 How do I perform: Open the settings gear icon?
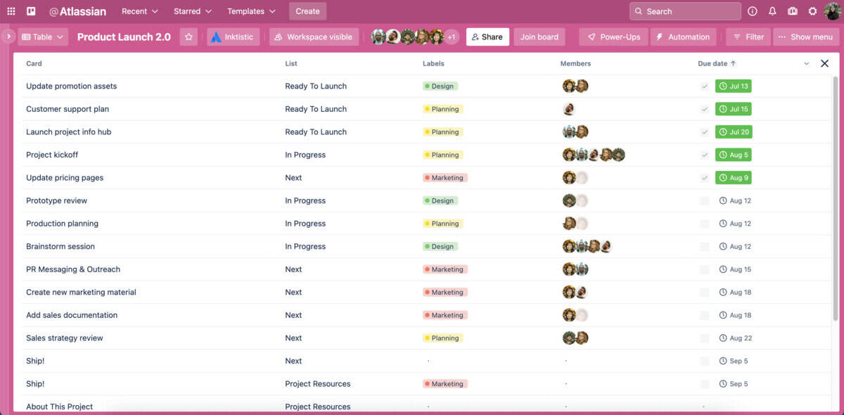tap(813, 11)
